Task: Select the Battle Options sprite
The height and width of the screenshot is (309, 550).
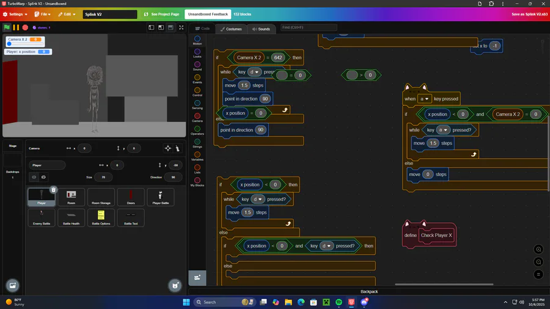Action: tap(101, 217)
